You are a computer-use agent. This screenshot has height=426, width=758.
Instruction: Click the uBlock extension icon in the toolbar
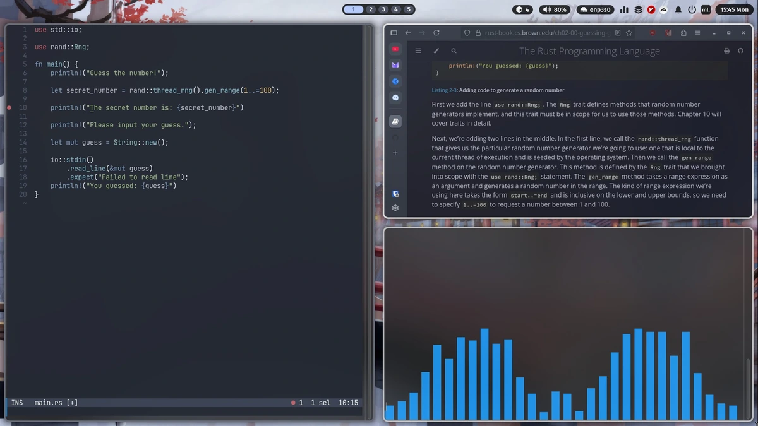tap(653, 32)
